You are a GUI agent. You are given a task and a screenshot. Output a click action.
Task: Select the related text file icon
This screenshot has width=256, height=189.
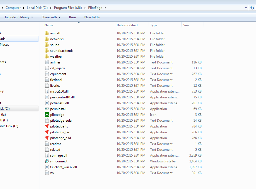(x=47, y=150)
